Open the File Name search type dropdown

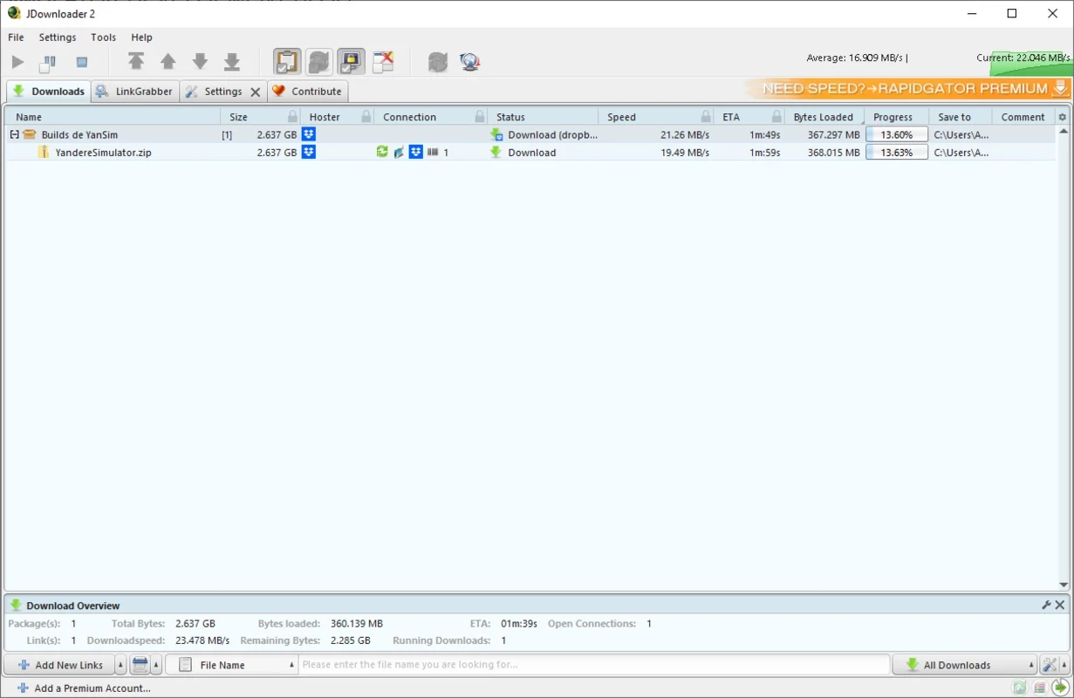(232, 665)
